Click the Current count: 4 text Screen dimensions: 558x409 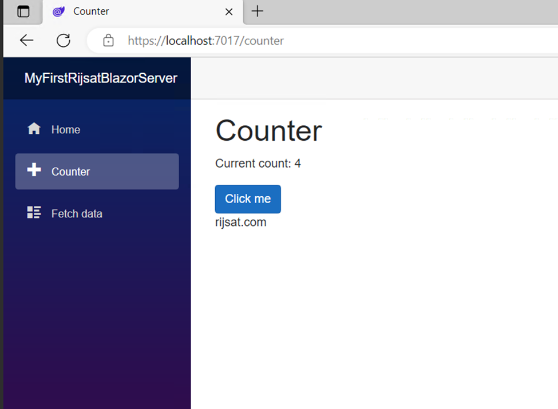[258, 164]
